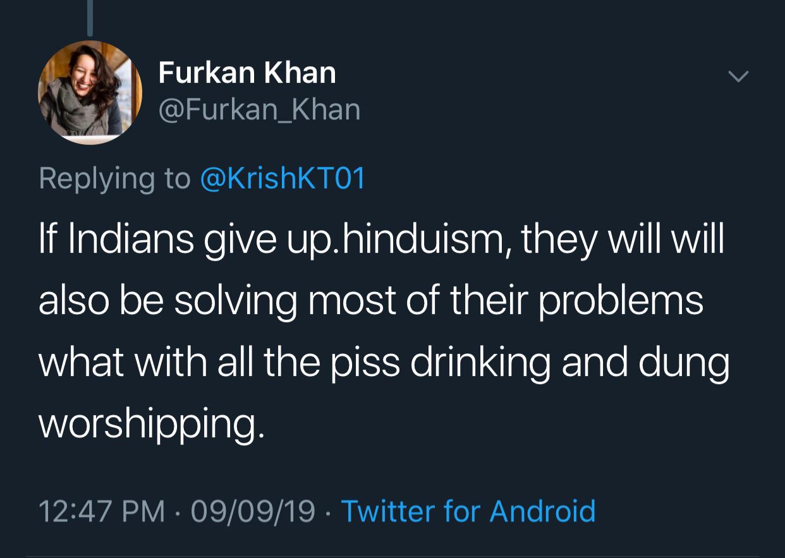The width and height of the screenshot is (785, 558).
Task: Click the 12:47 PM timestamp
Action: (102, 511)
